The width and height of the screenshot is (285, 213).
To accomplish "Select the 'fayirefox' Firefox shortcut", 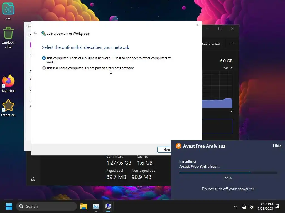I will click(x=8, y=83).
